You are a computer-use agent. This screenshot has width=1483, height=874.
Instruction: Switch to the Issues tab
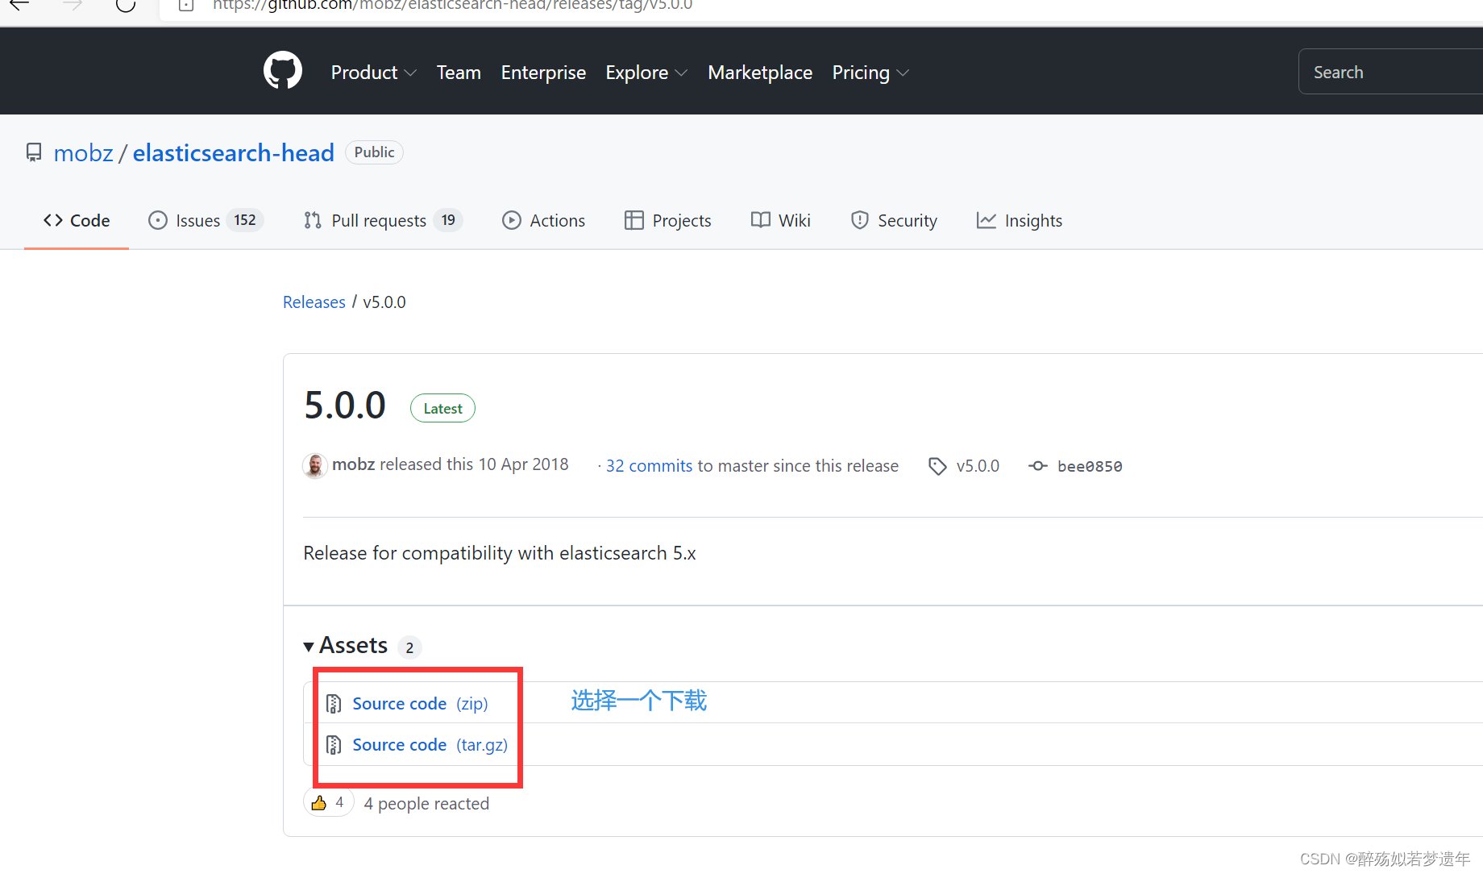(x=206, y=221)
